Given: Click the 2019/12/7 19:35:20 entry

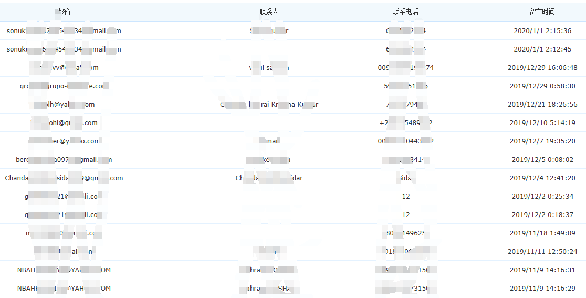Looking at the screenshot, I should pyautogui.click(x=542, y=141).
